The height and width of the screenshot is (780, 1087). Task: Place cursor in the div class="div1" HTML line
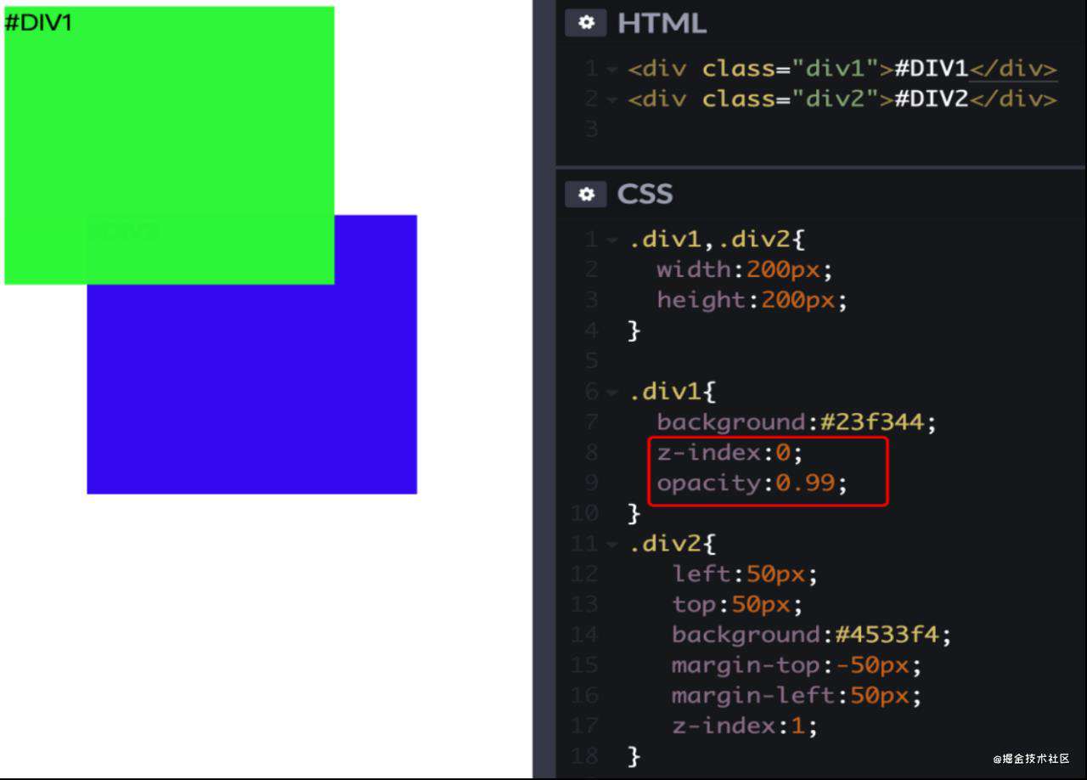[842, 69]
